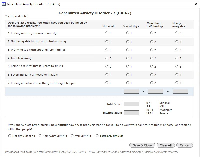Click the Interpretation result field

(x=131, y=113)
